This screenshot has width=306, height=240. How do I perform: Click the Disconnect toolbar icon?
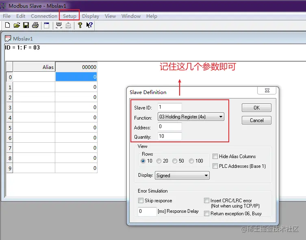coord(68,25)
